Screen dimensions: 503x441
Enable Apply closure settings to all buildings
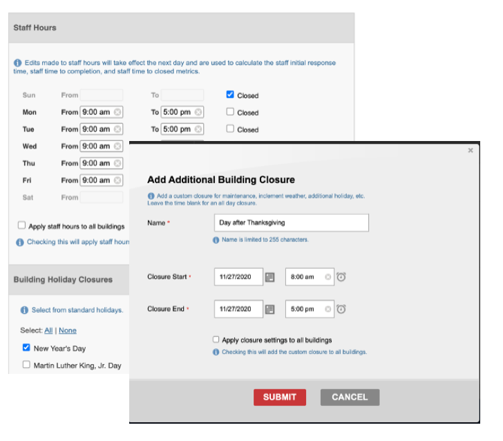216,339
